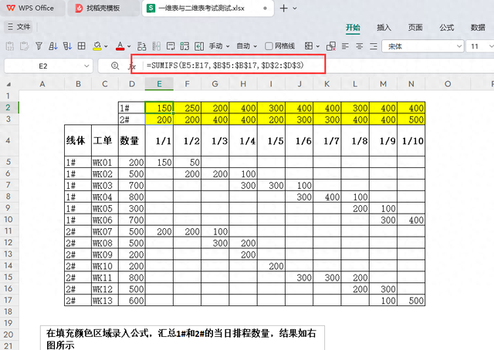Viewport: 494px width, 350px height.
Task: Click the instruction text box below table
Action: pos(182,338)
